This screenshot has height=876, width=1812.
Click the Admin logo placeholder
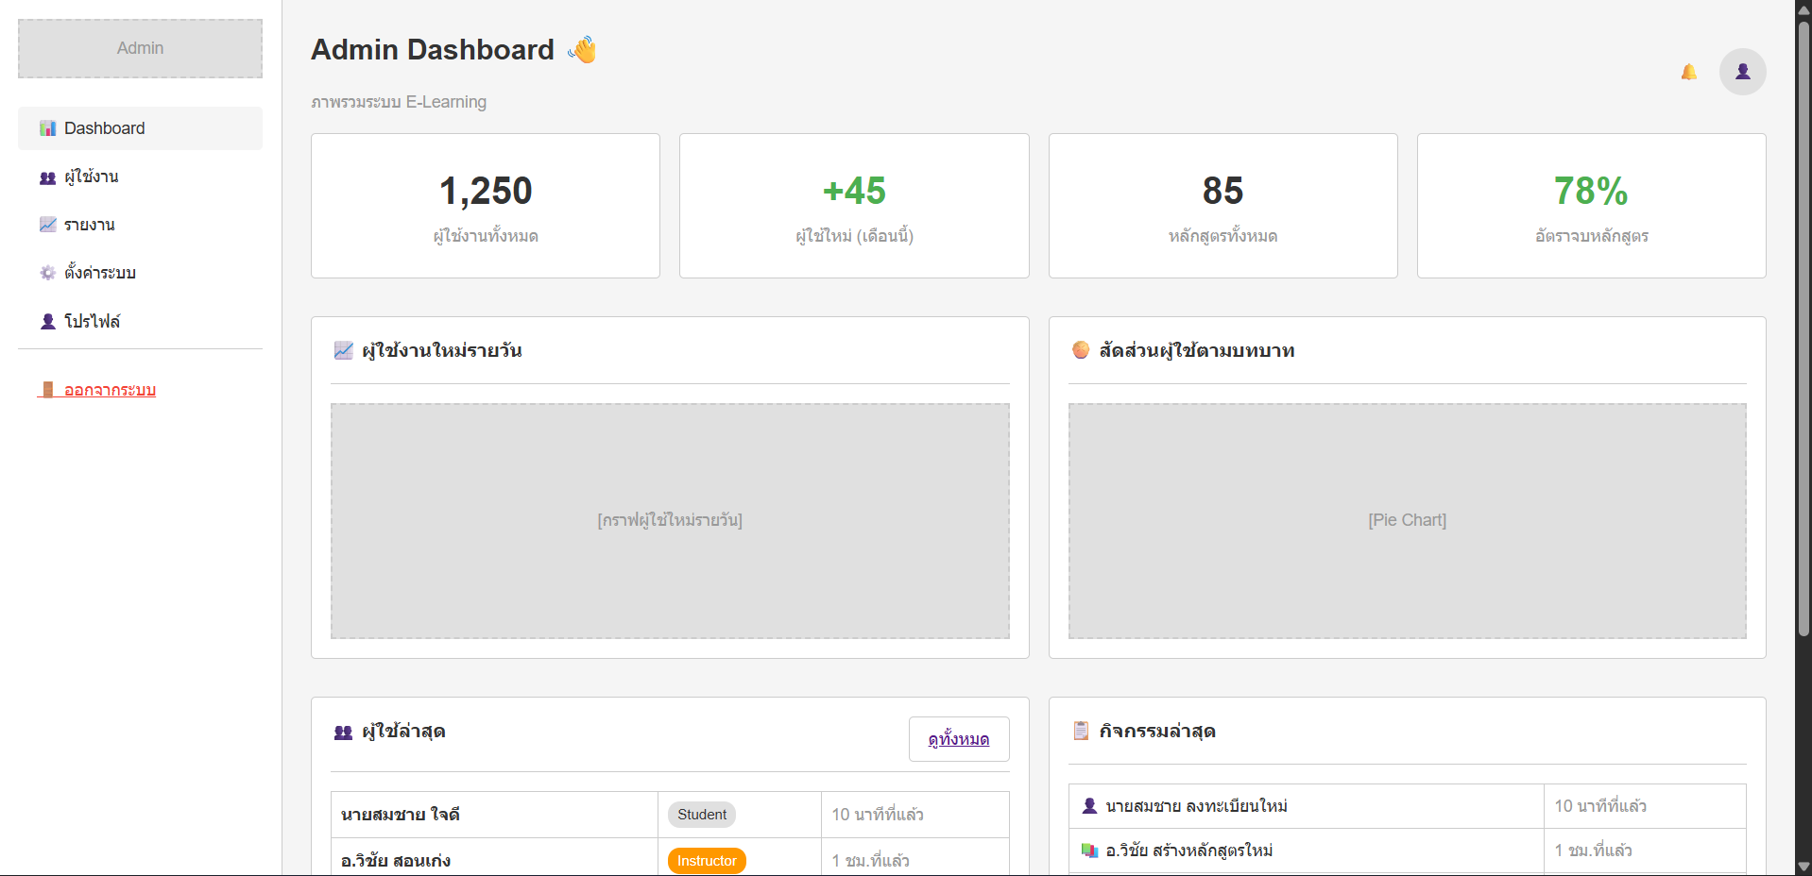point(140,48)
